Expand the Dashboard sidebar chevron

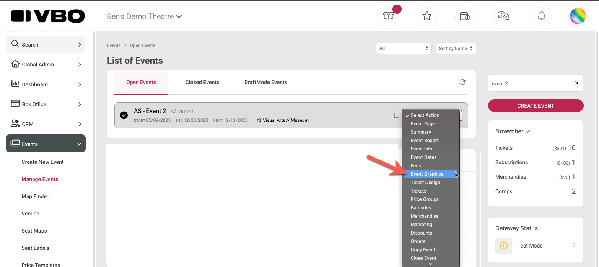pos(80,84)
